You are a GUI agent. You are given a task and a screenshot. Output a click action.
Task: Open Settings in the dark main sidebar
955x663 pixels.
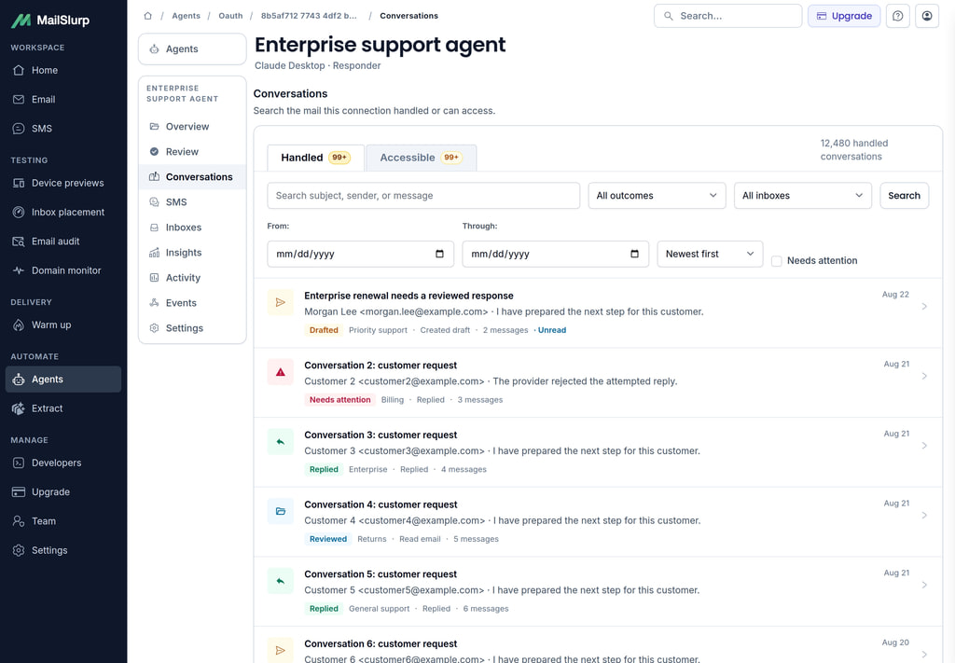click(63, 550)
